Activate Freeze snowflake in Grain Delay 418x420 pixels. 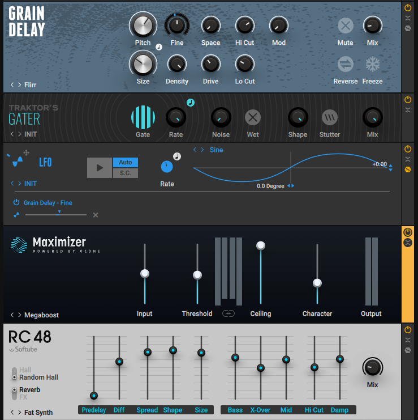coord(372,64)
